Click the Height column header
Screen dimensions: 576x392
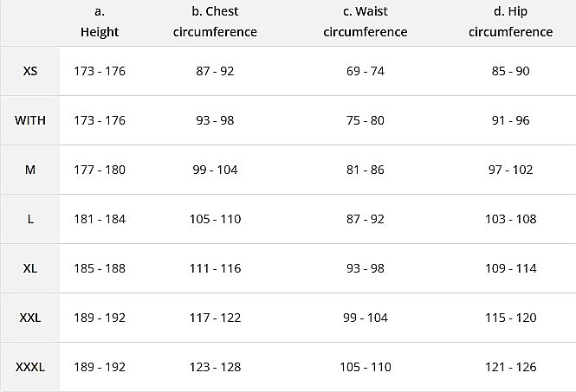click(100, 22)
